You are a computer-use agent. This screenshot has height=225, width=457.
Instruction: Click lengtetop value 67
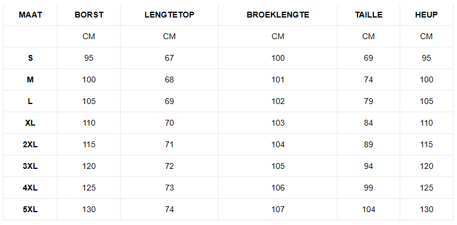[169, 58]
